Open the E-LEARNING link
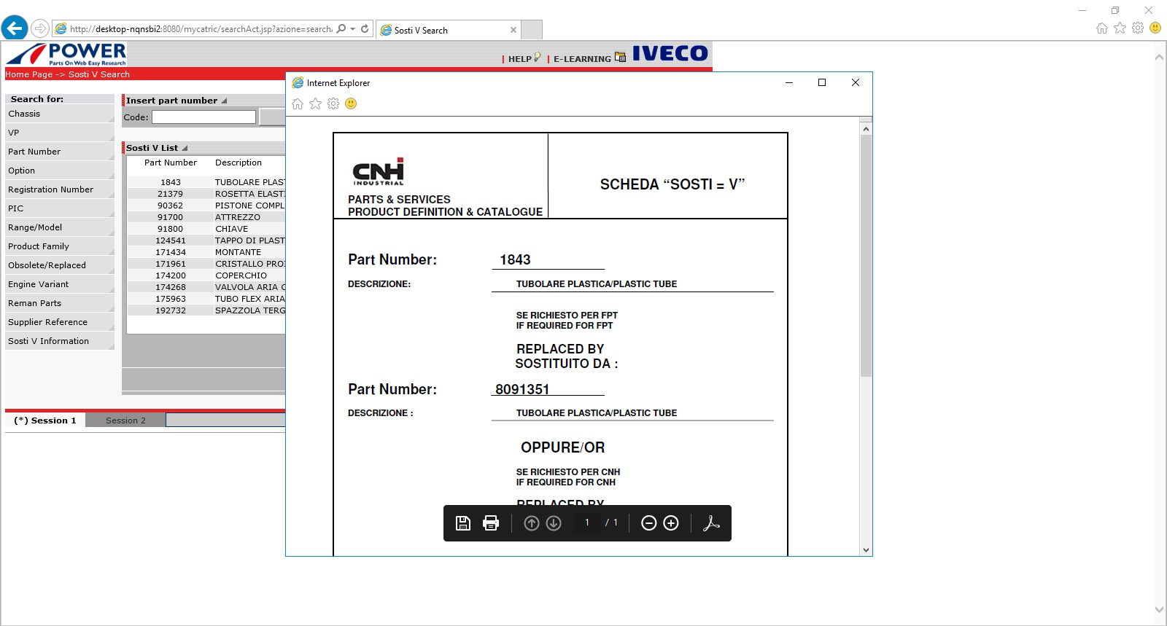Viewport: 1167px width, 626px height. [582, 59]
